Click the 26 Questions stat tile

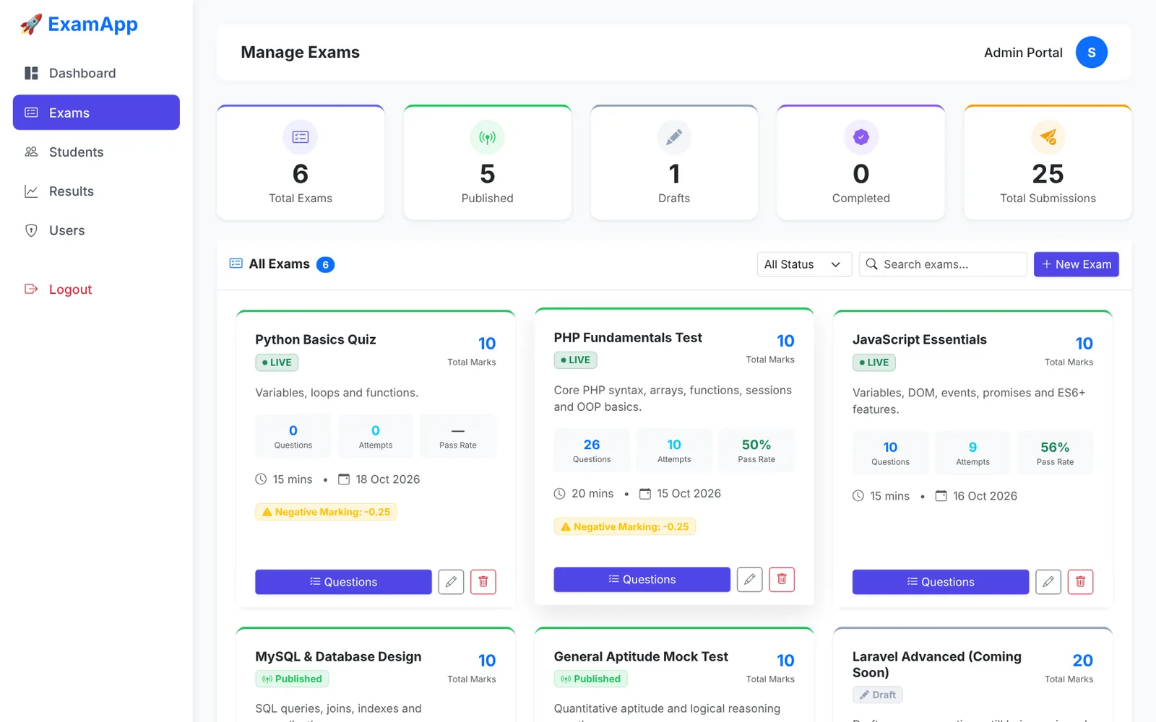(x=592, y=451)
